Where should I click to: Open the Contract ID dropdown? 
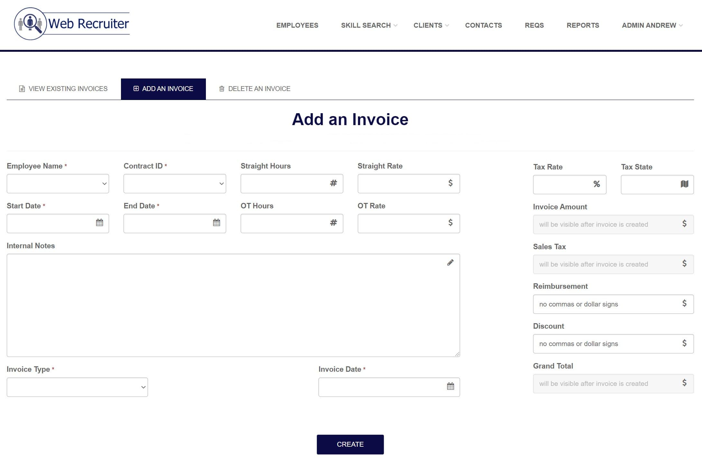pyautogui.click(x=175, y=184)
